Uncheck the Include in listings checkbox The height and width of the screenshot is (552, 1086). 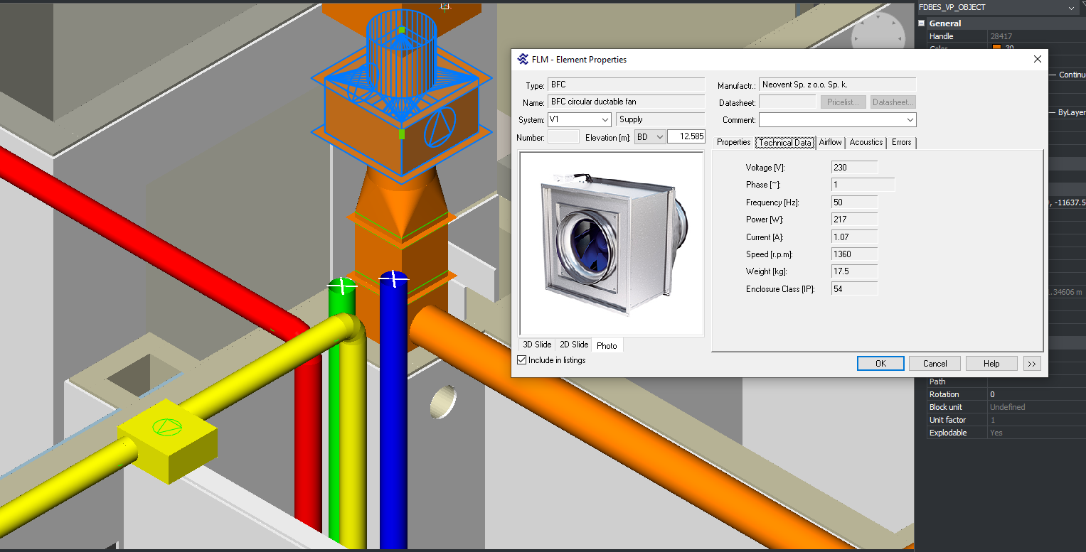[x=522, y=360]
